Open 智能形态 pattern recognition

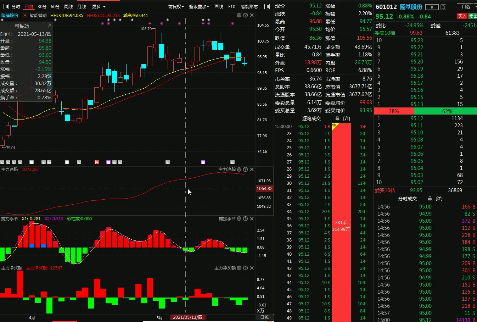(x=249, y=6)
